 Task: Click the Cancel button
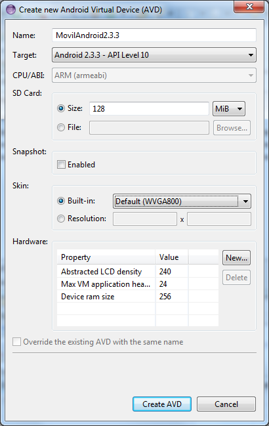(226, 404)
